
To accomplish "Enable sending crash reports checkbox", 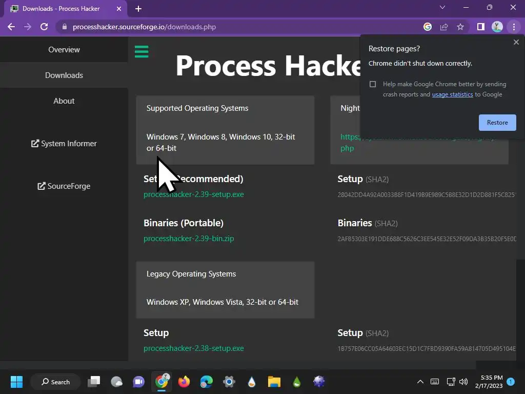I will point(373,84).
